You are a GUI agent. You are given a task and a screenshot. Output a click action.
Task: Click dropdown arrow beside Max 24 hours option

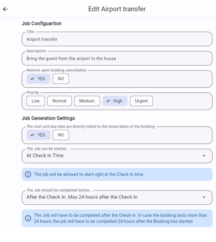204,197
